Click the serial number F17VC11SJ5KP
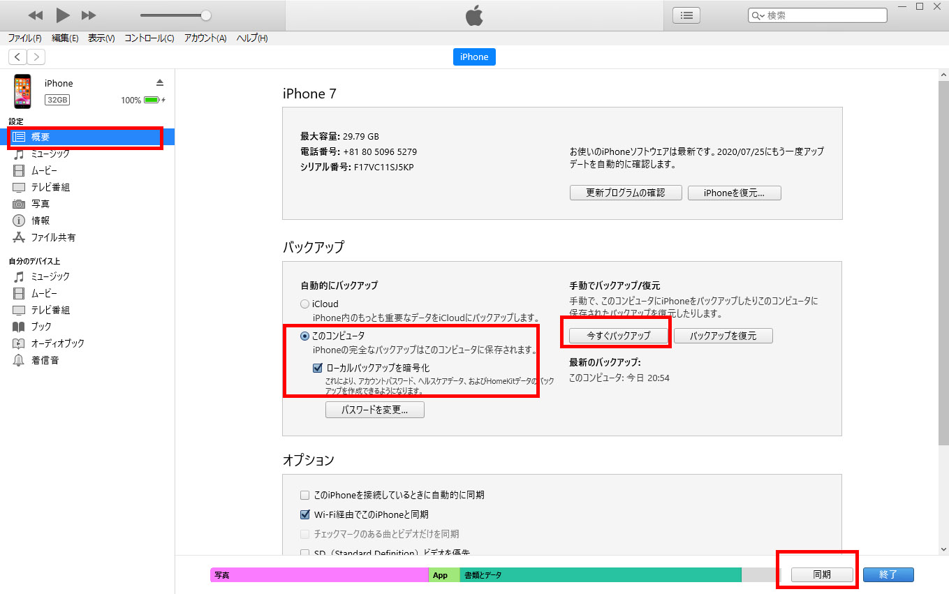 (x=384, y=168)
